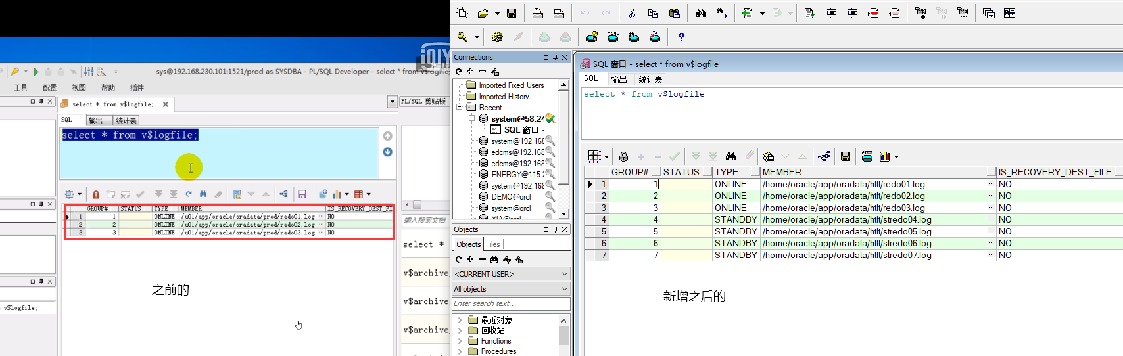This screenshot has width=1123, height=356.
Task: Click the red lock icon in left result toolbar
Action: pyautogui.click(x=96, y=194)
